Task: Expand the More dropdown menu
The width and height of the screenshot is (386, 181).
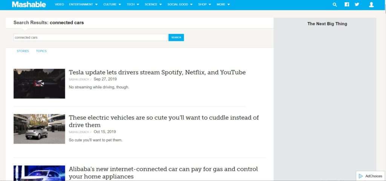Action: click(x=223, y=5)
